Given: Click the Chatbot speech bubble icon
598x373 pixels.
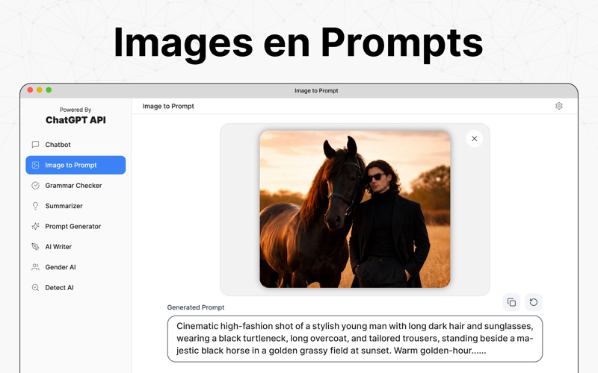Looking at the screenshot, I should pos(35,145).
